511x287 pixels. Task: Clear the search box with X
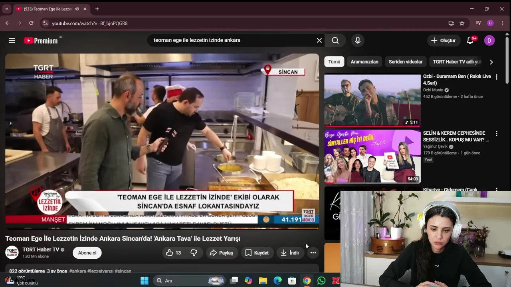click(x=319, y=40)
